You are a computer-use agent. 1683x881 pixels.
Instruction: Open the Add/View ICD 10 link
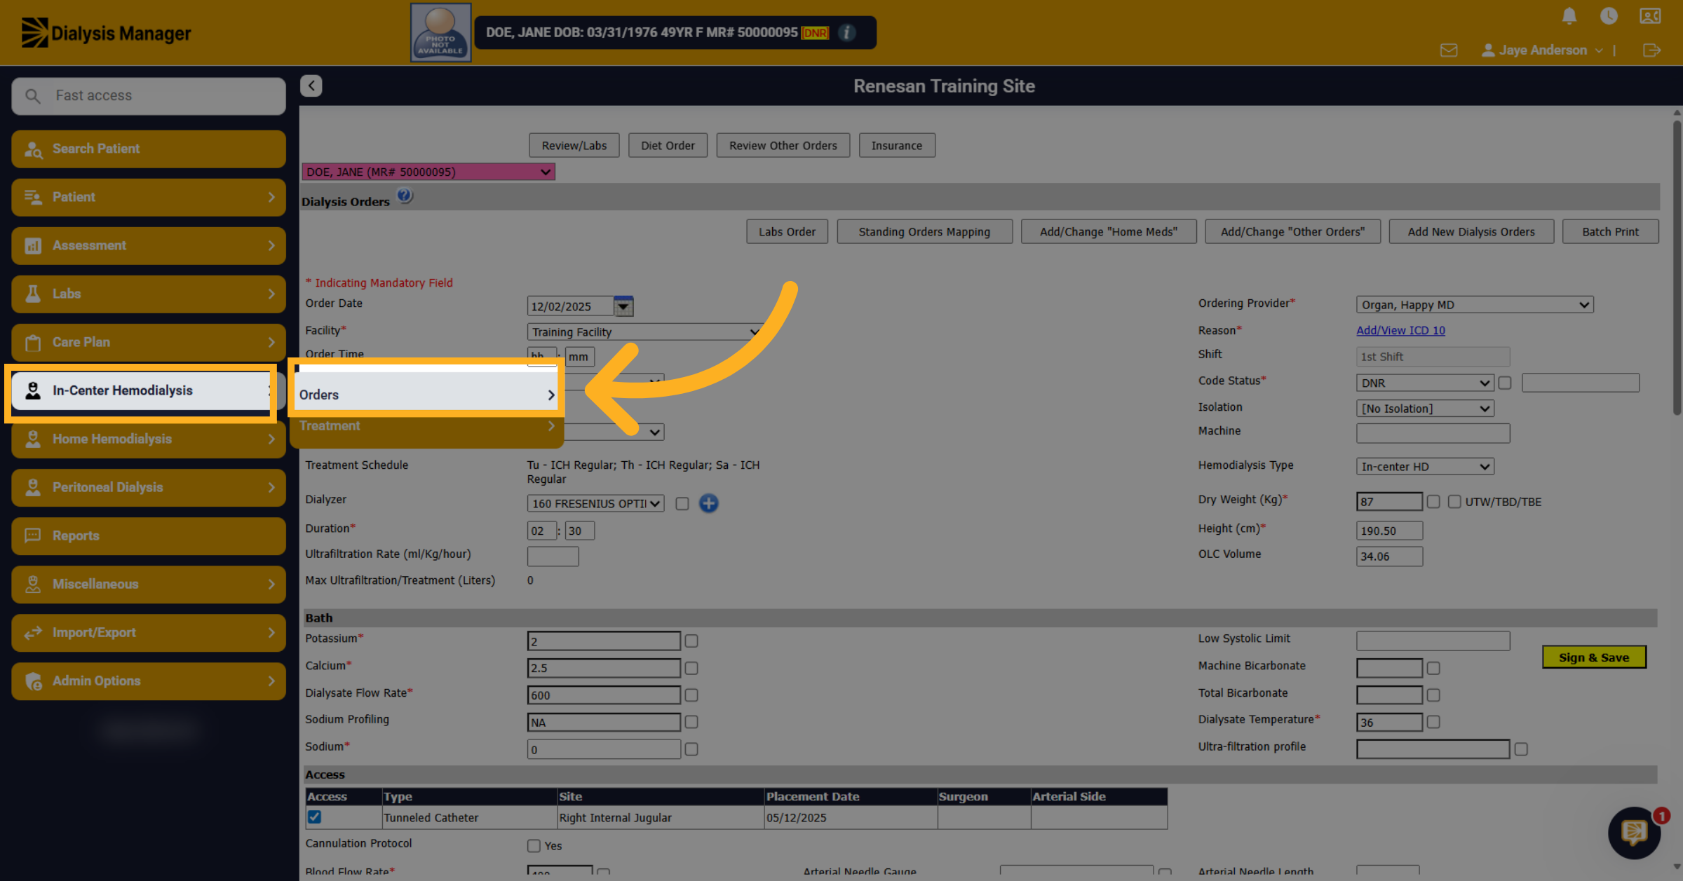tap(1400, 330)
